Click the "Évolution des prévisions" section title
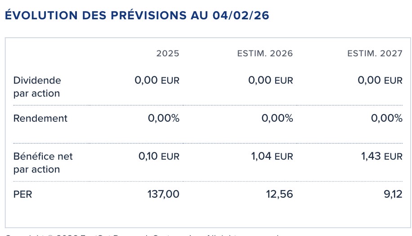Image resolution: width=412 pixels, height=236 pixels. (x=137, y=15)
